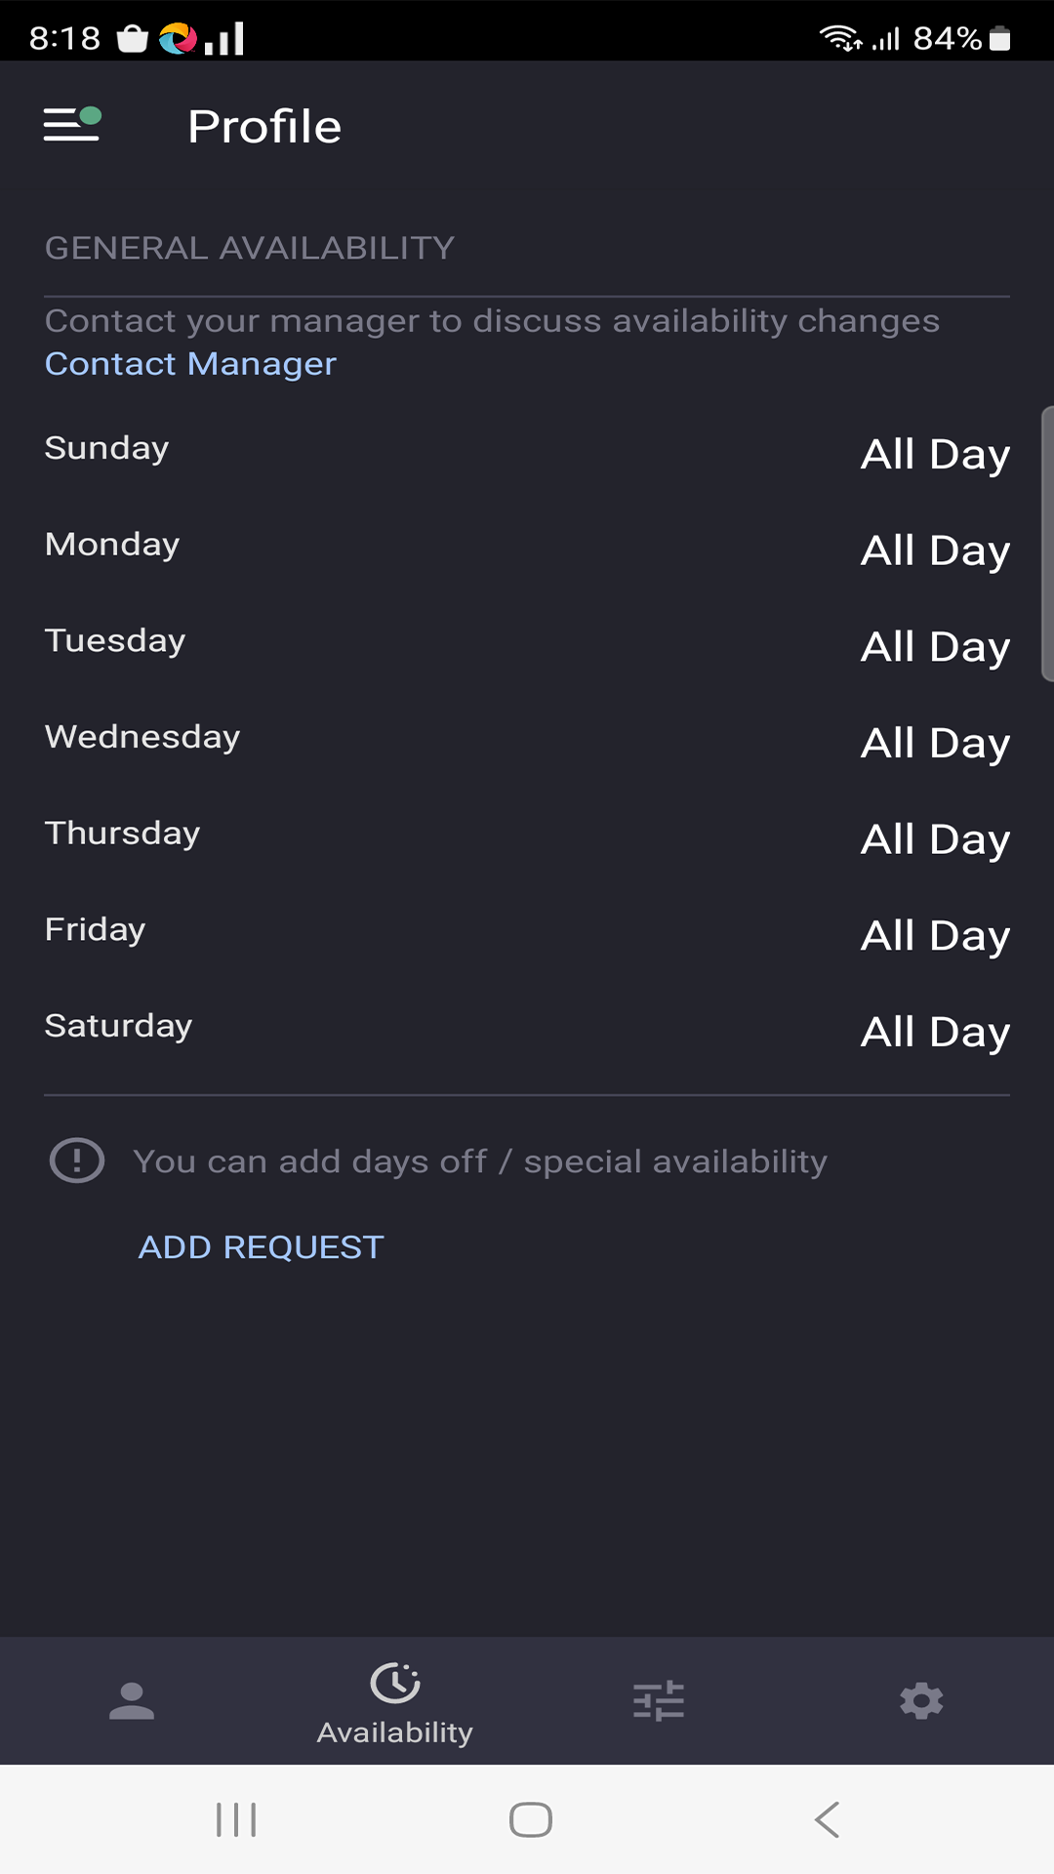Select Monday's All Day availability
Viewport: 1054px width, 1874px height.
pos(935,551)
